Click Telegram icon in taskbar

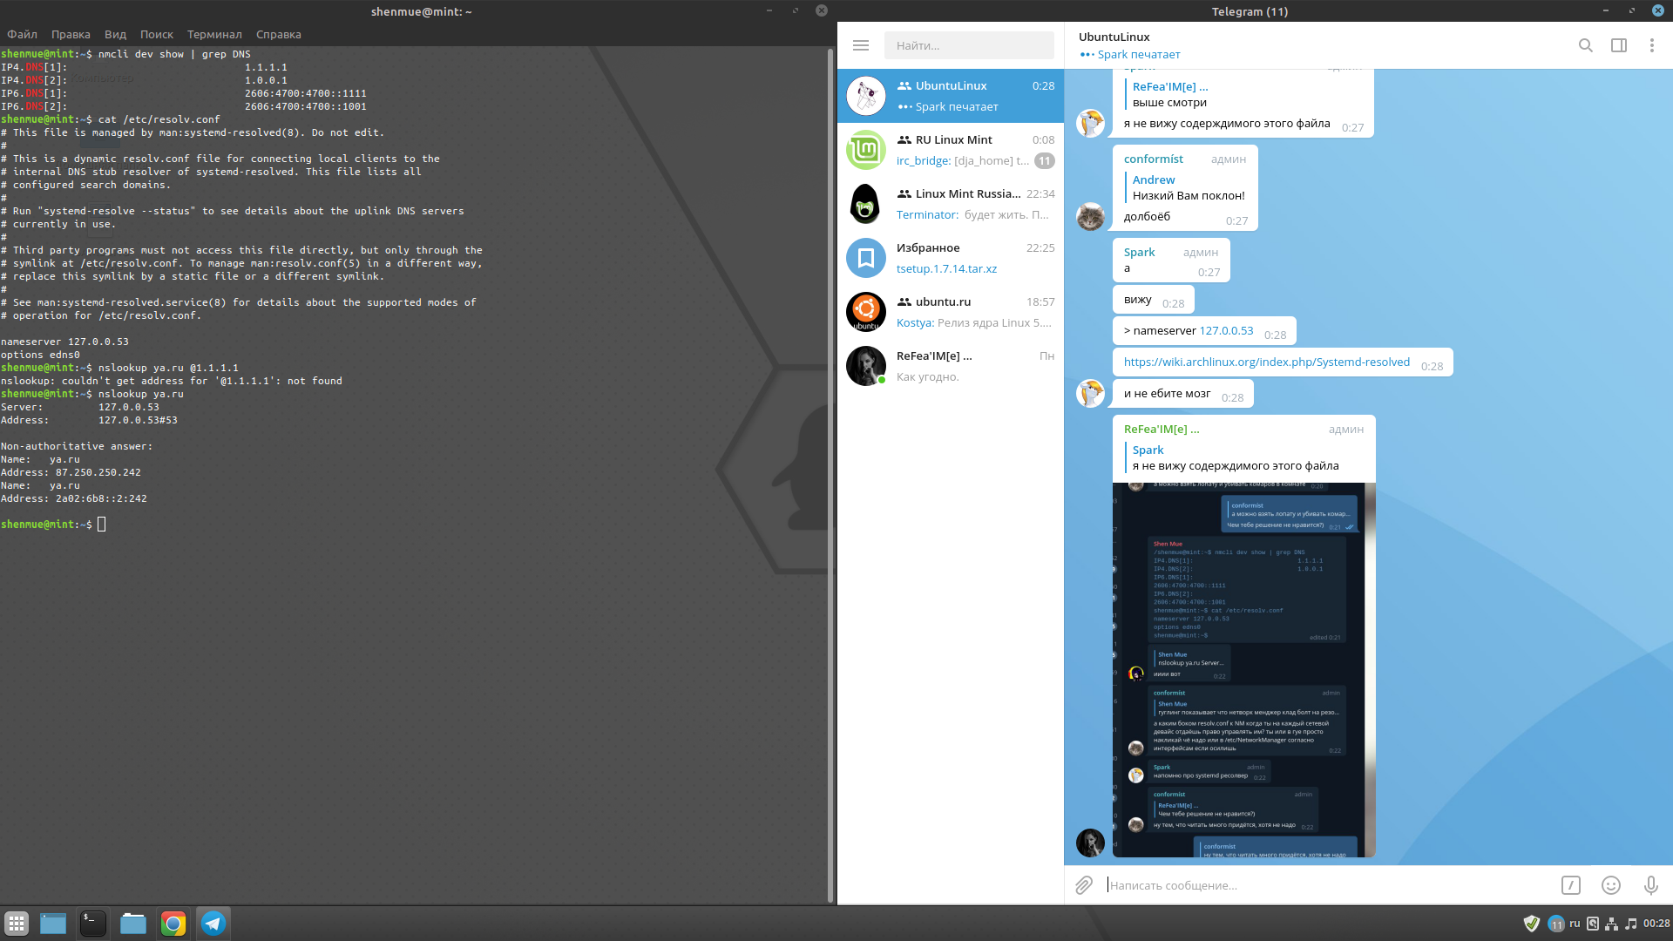coord(213,924)
